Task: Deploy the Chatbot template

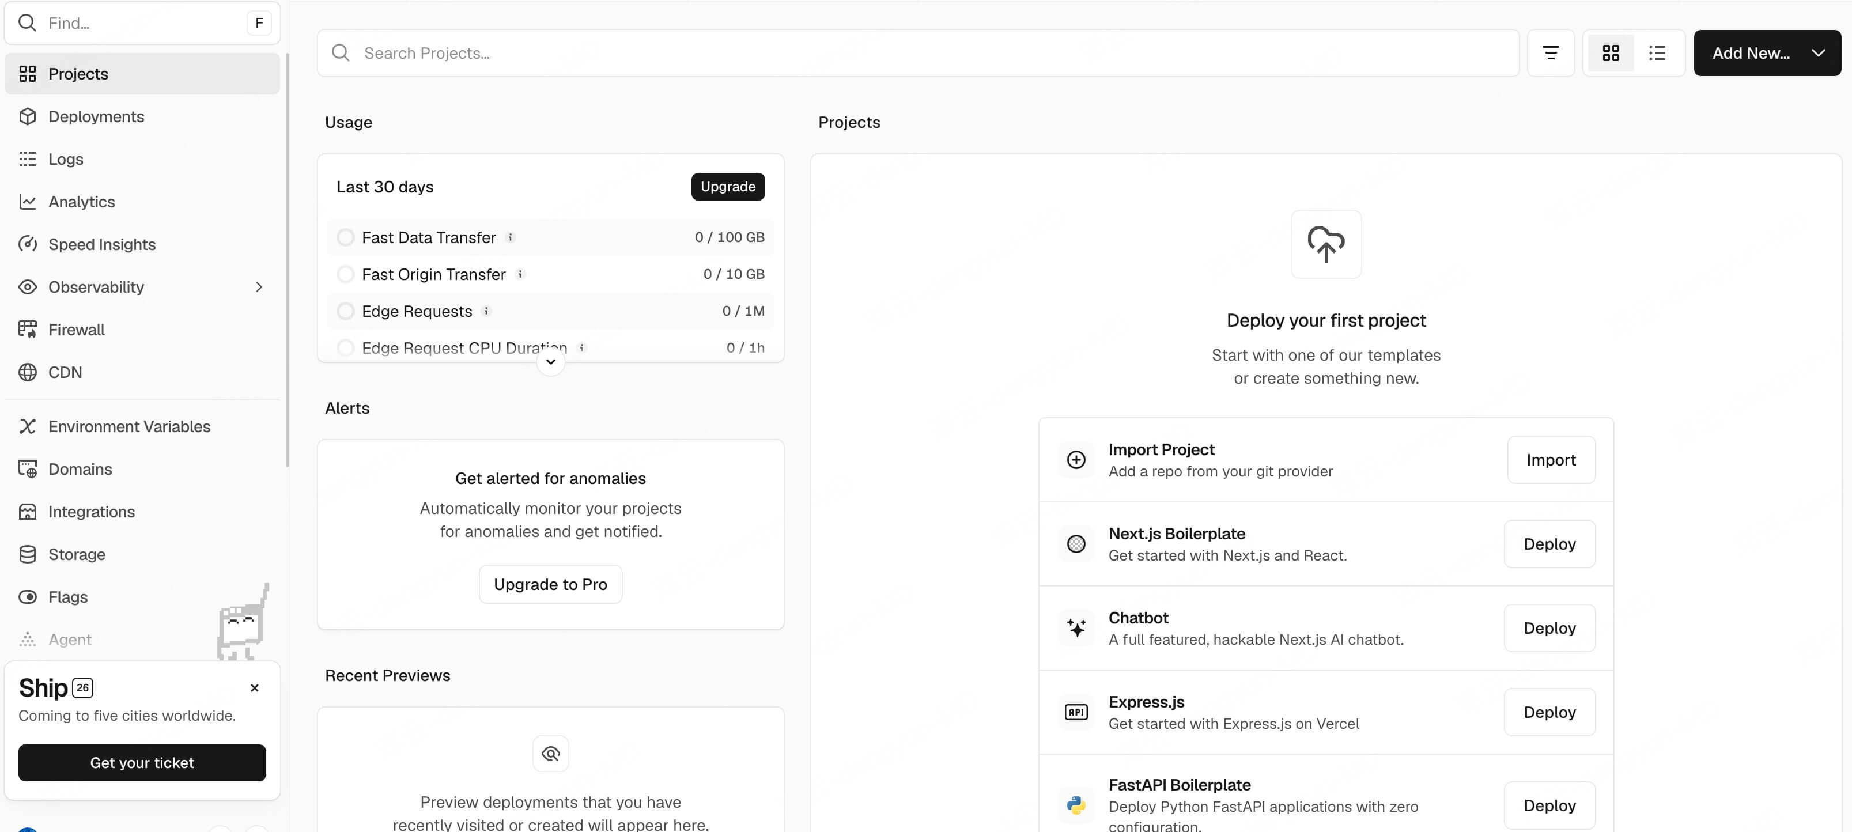Action: pyautogui.click(x=1549, y=628)
